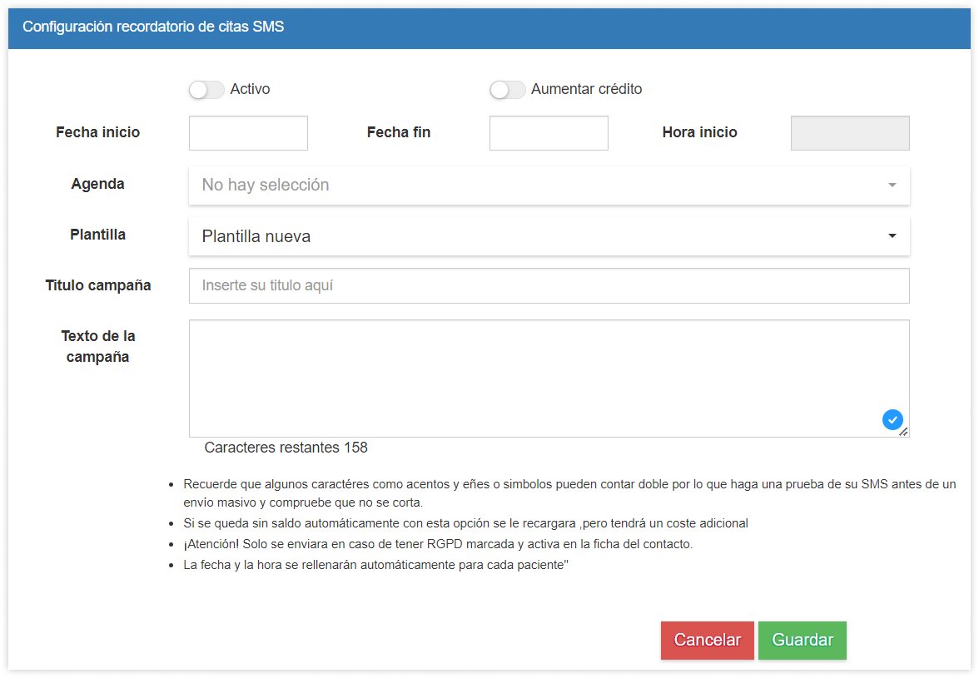Select the Fecha fin input box

[x=548, y=132]
